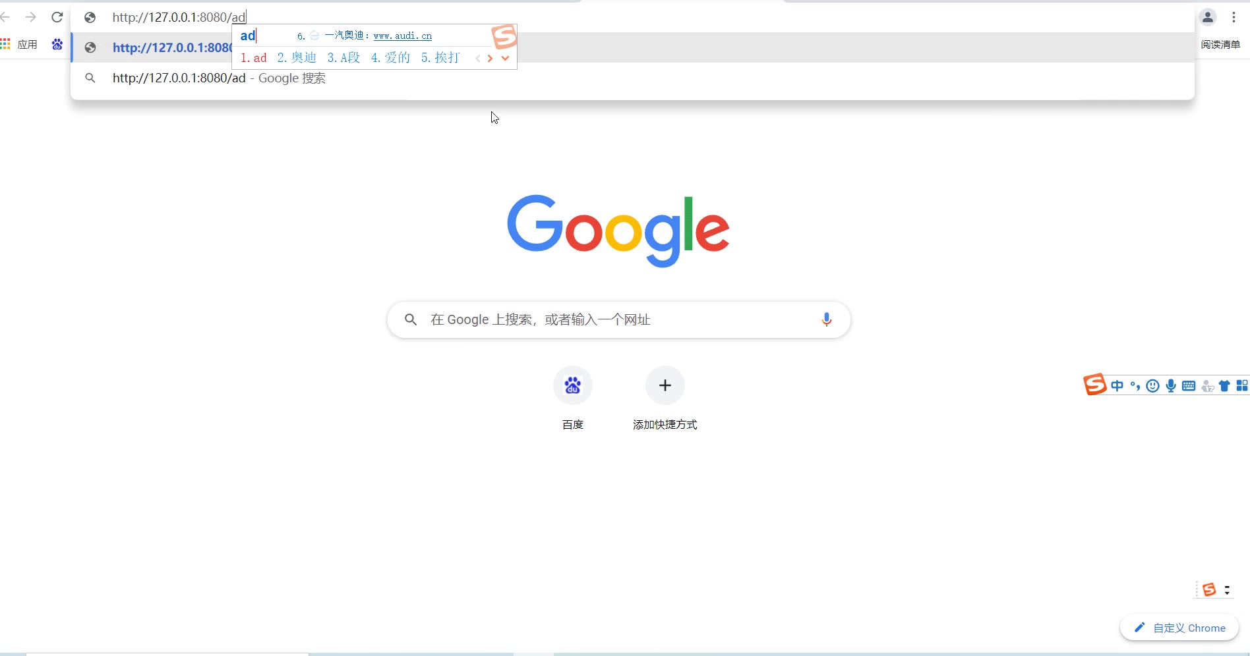Open the Chrome three-dot menu
The image size is (1250, 656).
click(x=1234, y=17)
